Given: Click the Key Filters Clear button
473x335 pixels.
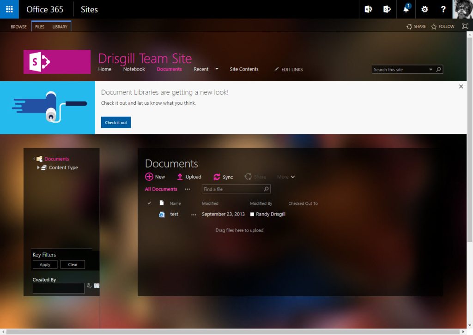Looking at the screenshot, I should coord(73,264).
